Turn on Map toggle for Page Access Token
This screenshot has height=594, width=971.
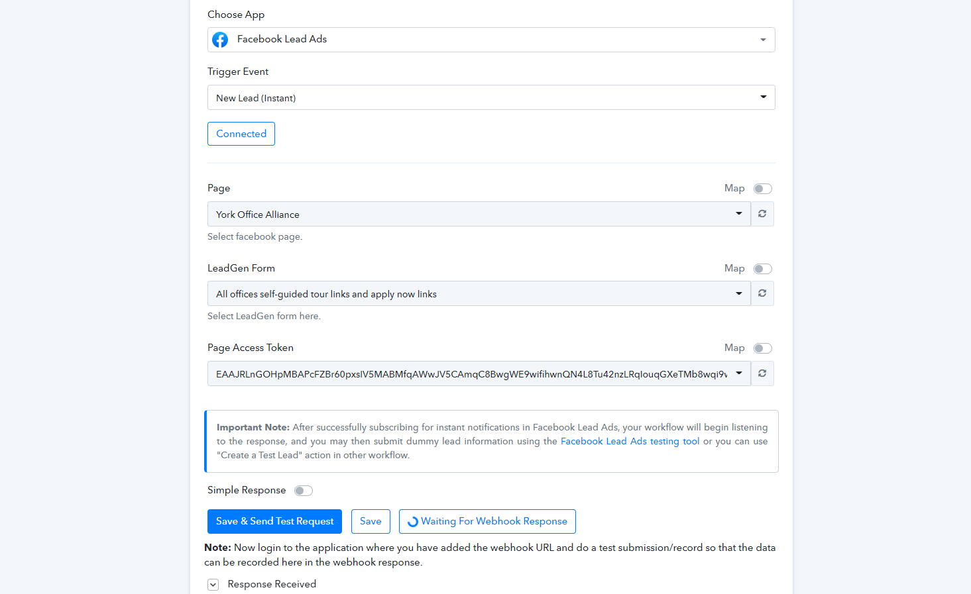(763, 348)
